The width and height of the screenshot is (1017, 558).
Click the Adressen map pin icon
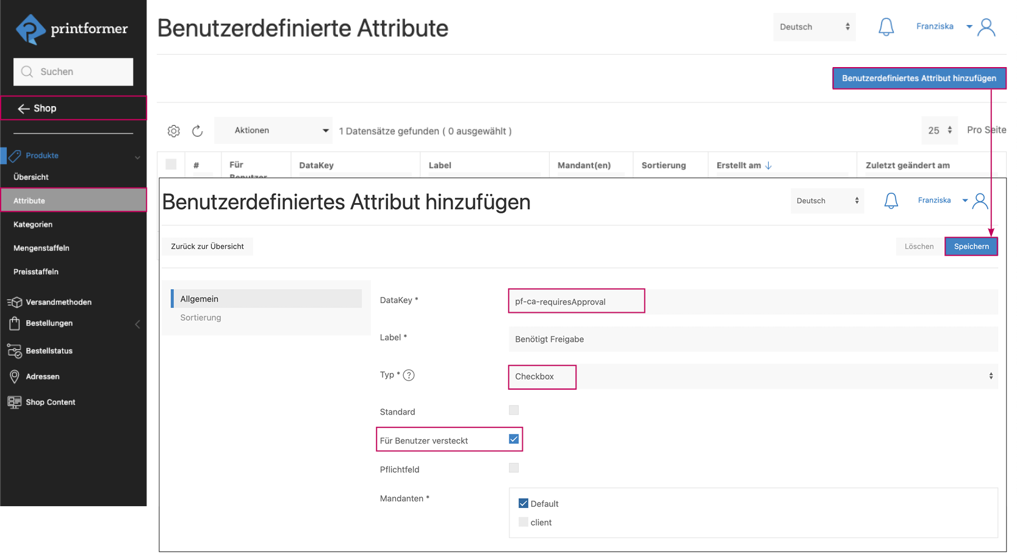tap(14, 376)
